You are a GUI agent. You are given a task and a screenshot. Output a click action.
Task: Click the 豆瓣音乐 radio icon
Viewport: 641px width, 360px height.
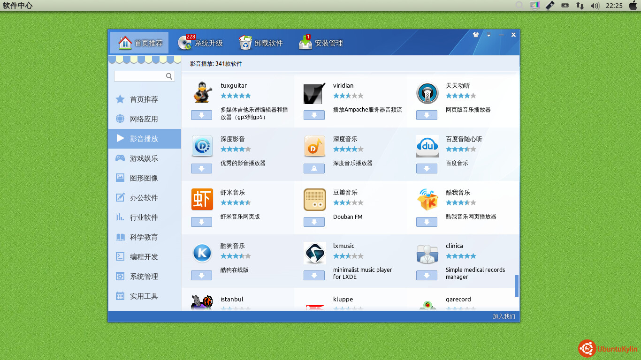tap(314, 199)
